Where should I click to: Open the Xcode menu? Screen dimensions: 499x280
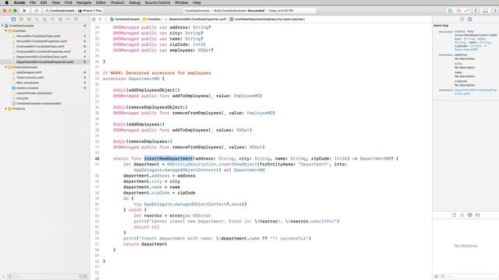coord(19,2)
